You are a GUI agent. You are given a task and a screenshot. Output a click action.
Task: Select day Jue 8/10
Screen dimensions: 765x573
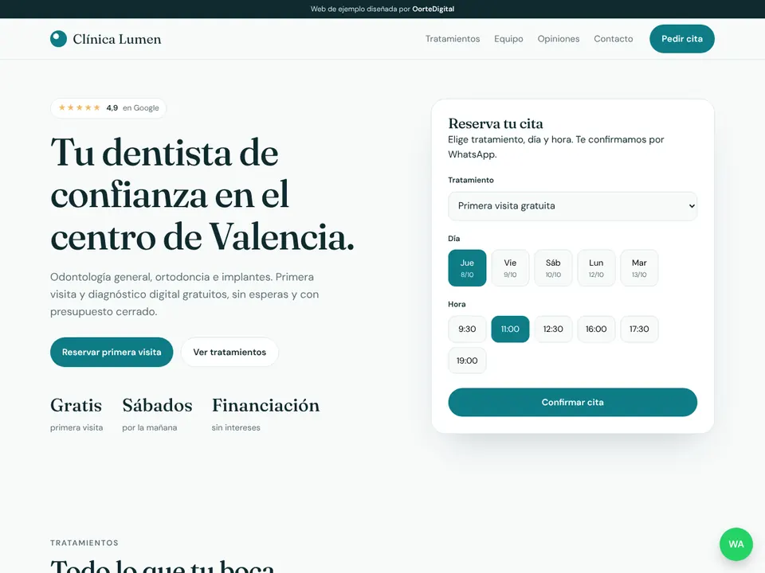[x=467, y=268]
